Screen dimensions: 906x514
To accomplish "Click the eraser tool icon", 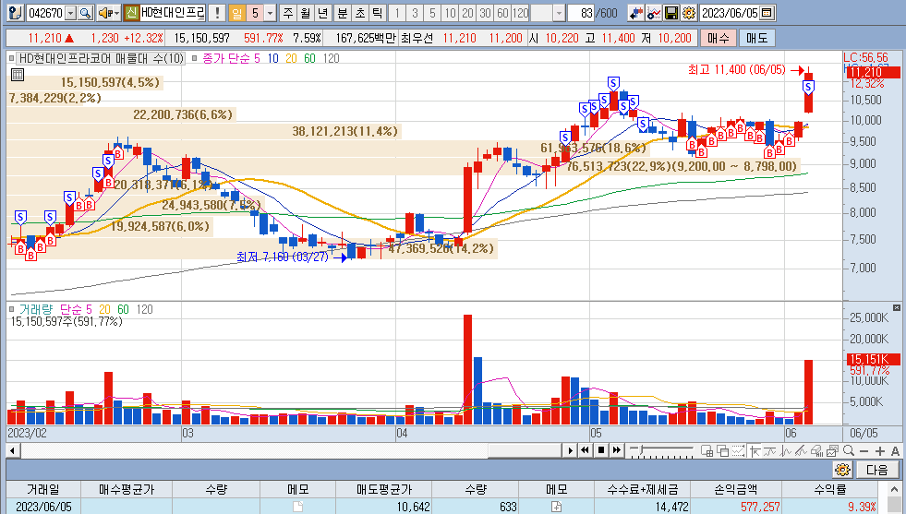I will [x=816, y=451].
